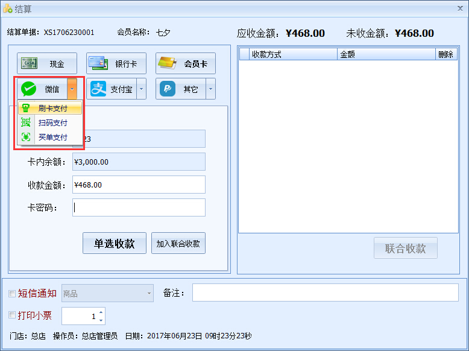Toggle the 打印小票 checkbox
Screen dimensions: 469x351
(12, 315)
